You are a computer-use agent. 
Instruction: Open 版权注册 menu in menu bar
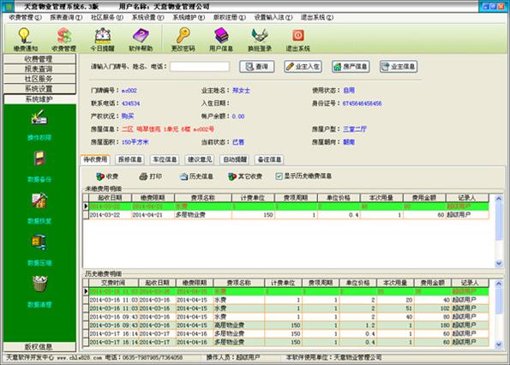230,17
